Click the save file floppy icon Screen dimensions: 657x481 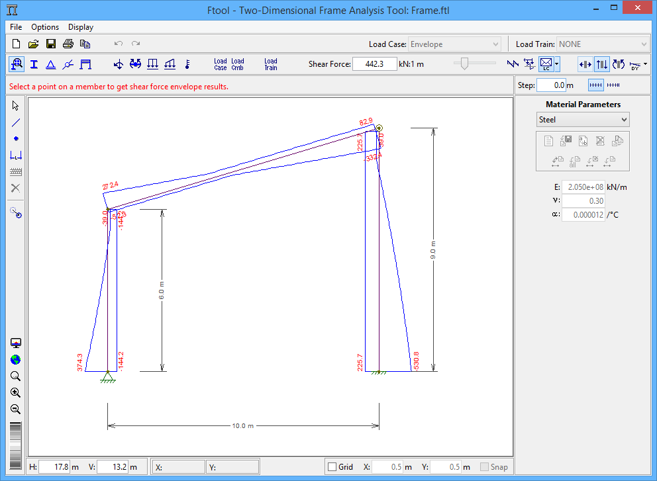pyautogui.click(x=50, y=44)
